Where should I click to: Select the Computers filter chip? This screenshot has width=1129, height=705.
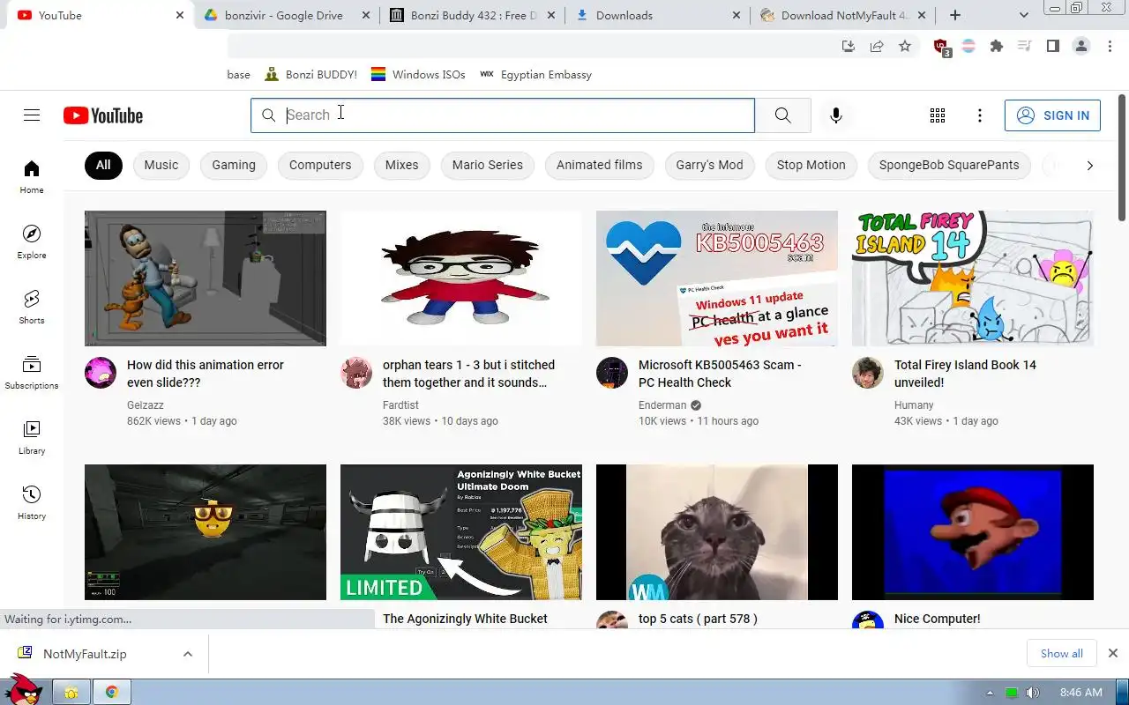pyautogui.click(x=320, y=165)
